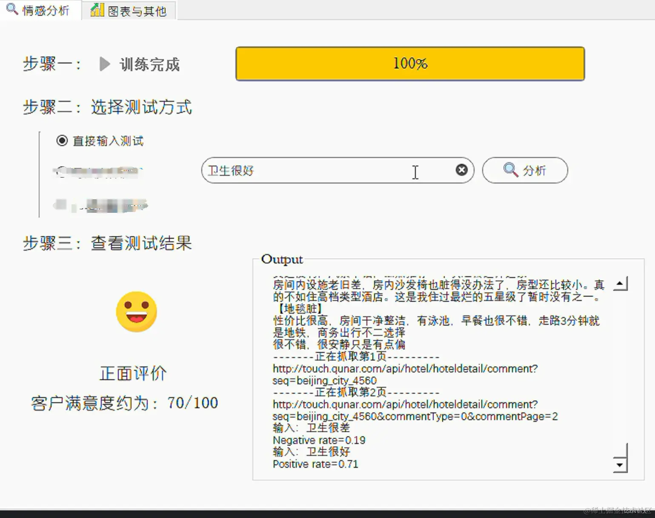Click the 客户满意度约为: 70/100 text
Screen dimensions: 655x518
pos(124,403)
